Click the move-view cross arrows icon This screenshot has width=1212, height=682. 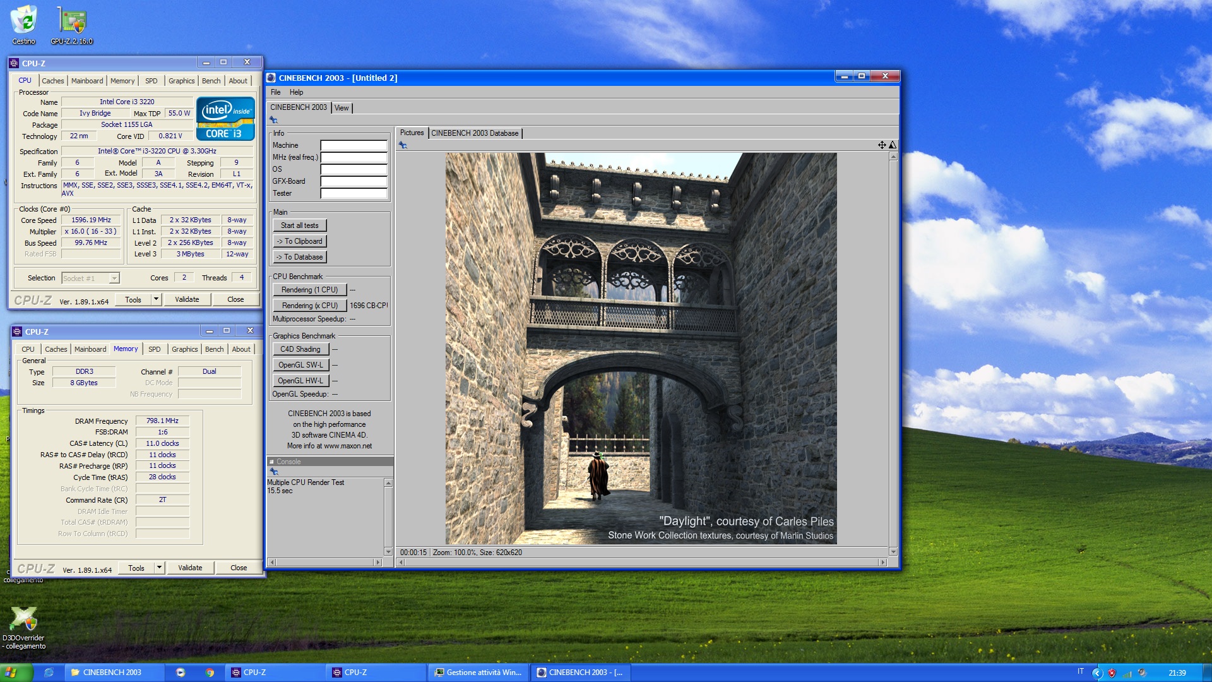pos(882,145)
